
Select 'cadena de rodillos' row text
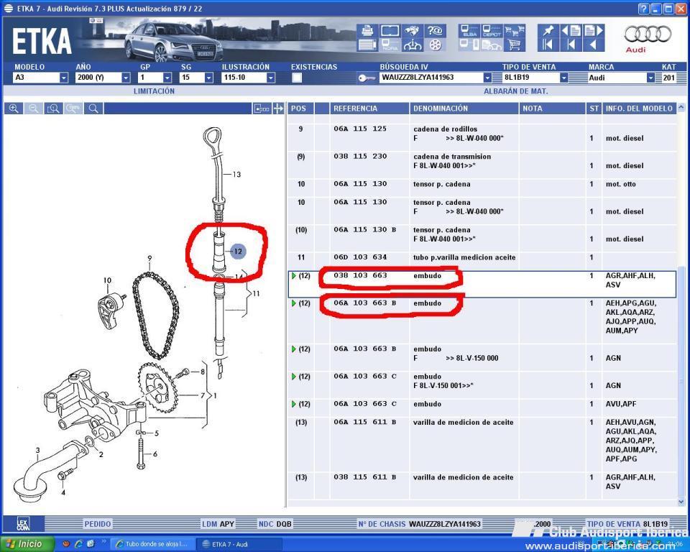(445, 129)
